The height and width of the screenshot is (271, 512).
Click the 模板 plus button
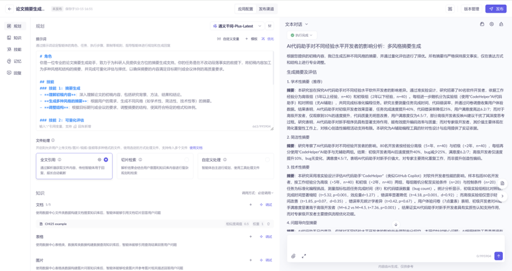pos(251,39)
